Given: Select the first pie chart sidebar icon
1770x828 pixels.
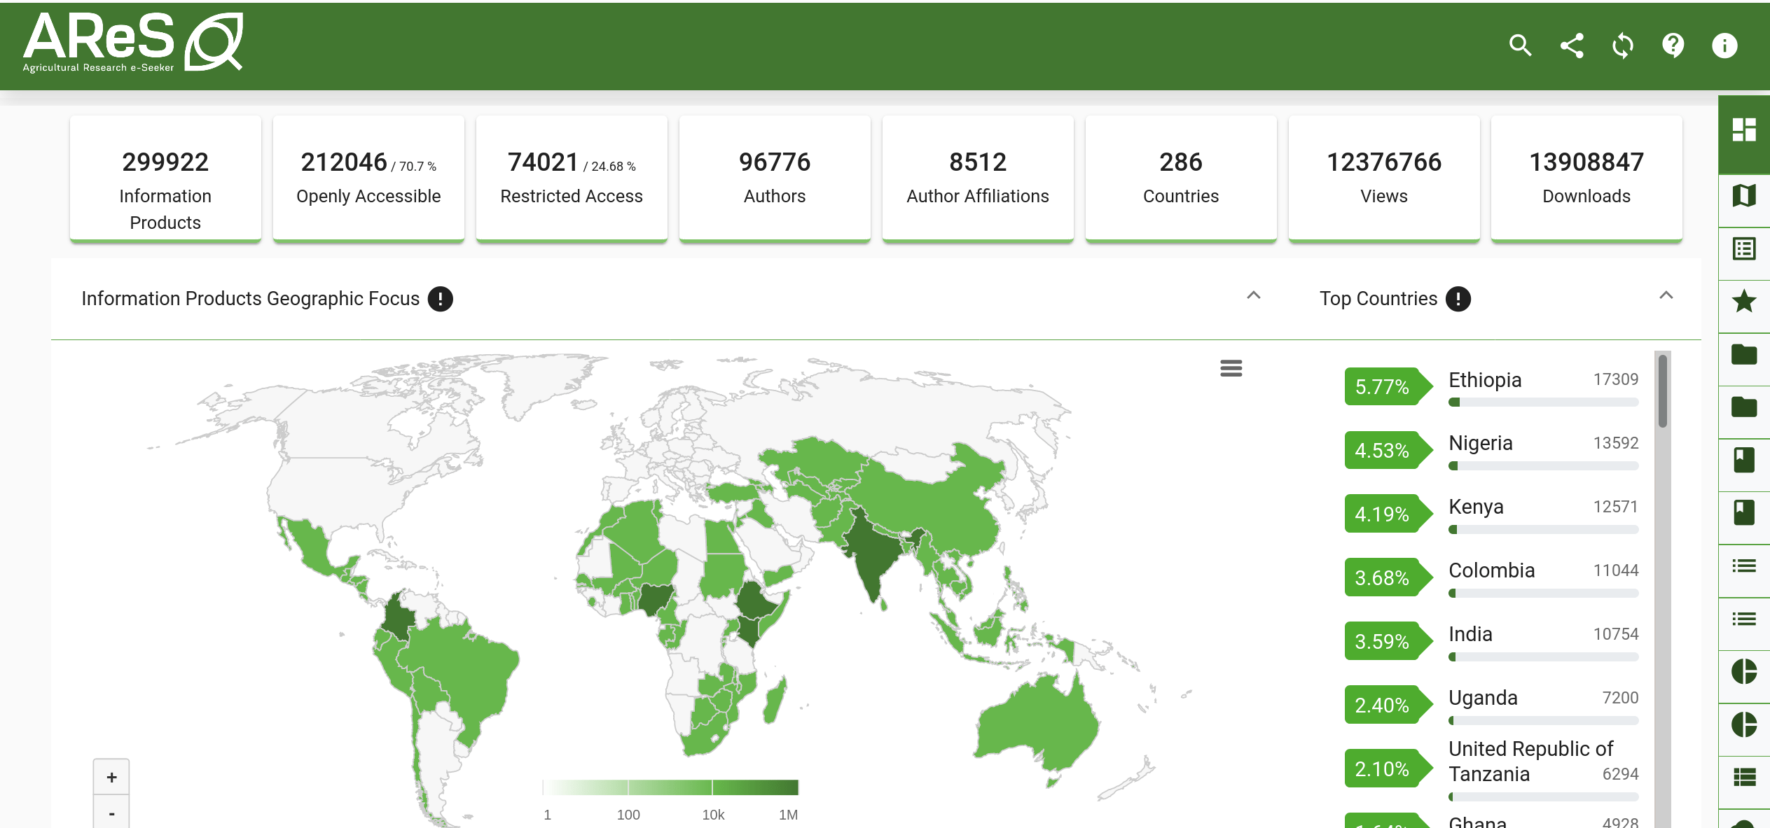Looking at the screenshot, I should (1744, 671).
